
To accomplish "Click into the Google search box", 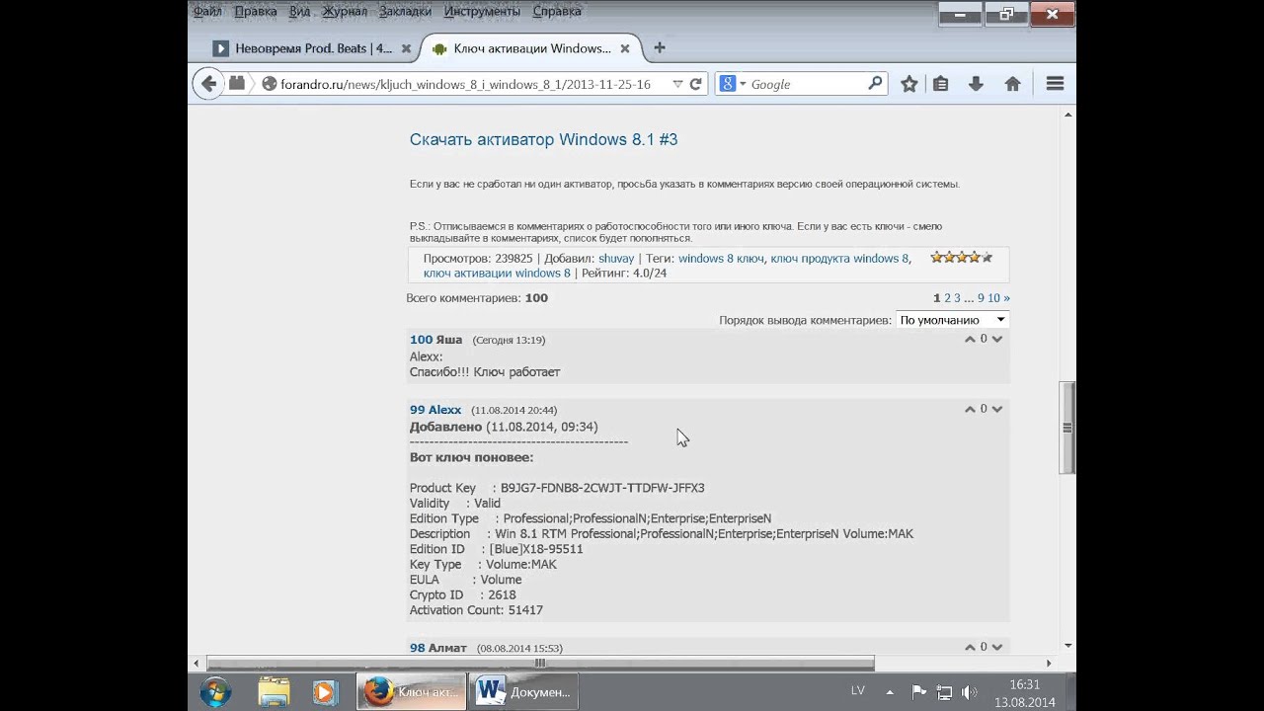I will [x=807, y=84].
